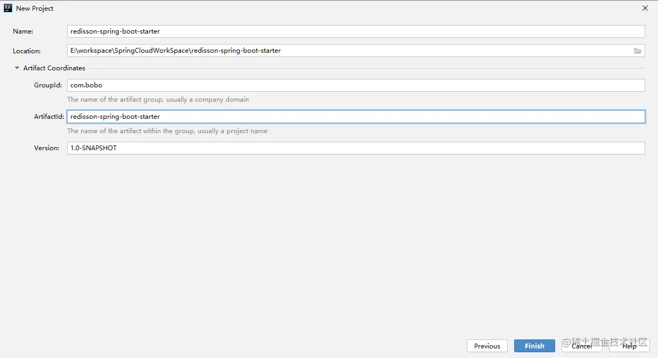658x358 pixels.
Task: Click the 'New Project' window title
Action: (x=35, y=9)
